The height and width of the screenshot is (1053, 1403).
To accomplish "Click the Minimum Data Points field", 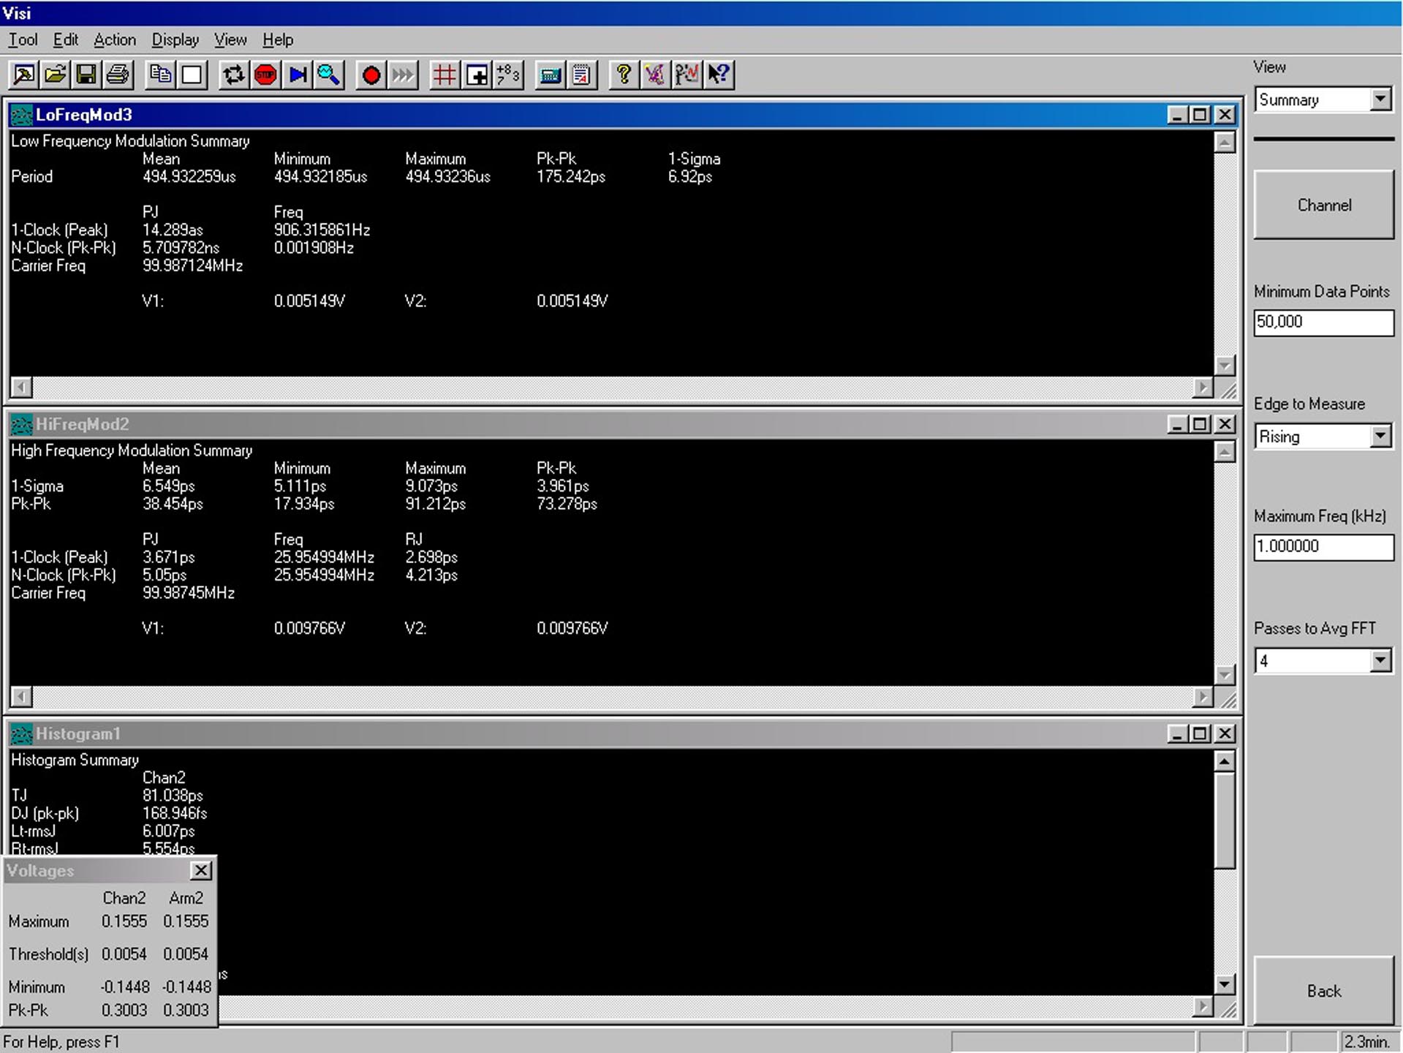I will 1324,322.
